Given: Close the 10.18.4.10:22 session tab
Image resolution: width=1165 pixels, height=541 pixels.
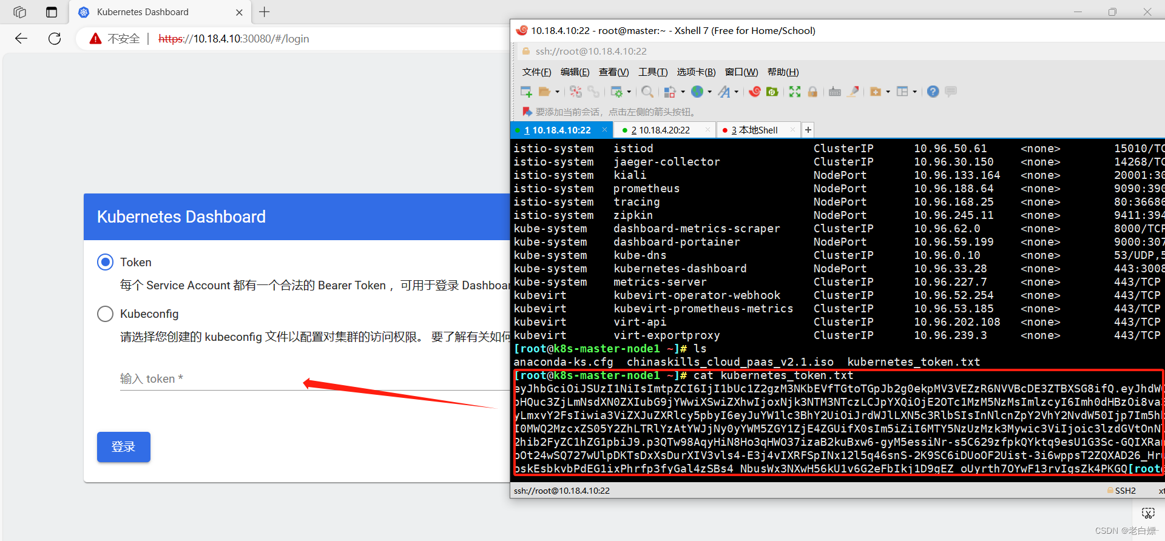Looking at the screenshot, I should (604, 130).
